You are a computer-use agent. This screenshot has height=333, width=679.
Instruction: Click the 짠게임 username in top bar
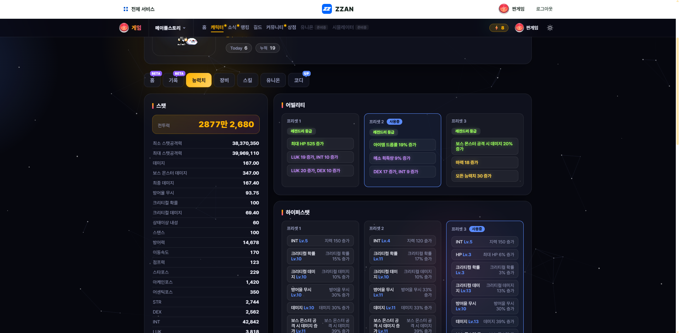click(518, 9)
